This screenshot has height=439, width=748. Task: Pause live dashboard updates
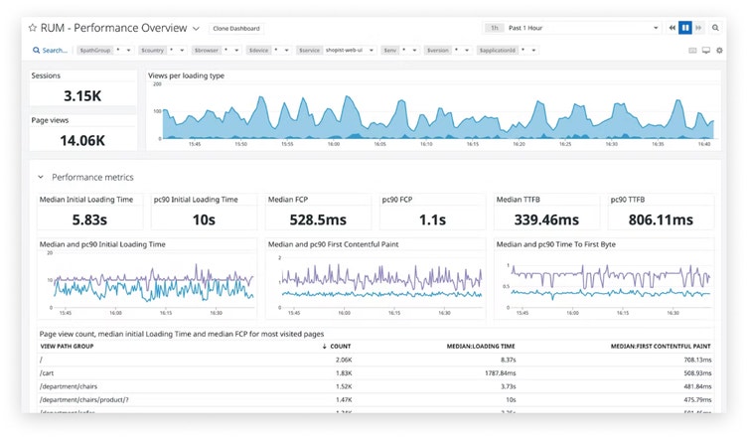point(685,29)
